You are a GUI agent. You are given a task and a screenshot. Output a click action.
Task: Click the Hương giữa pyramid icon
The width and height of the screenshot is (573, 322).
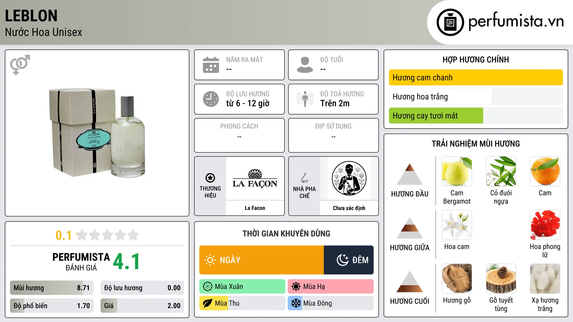(410, 228)
